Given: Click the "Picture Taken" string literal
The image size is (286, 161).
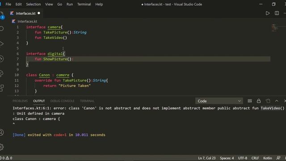Looking at the screenshot, I should tap(75, 85).
